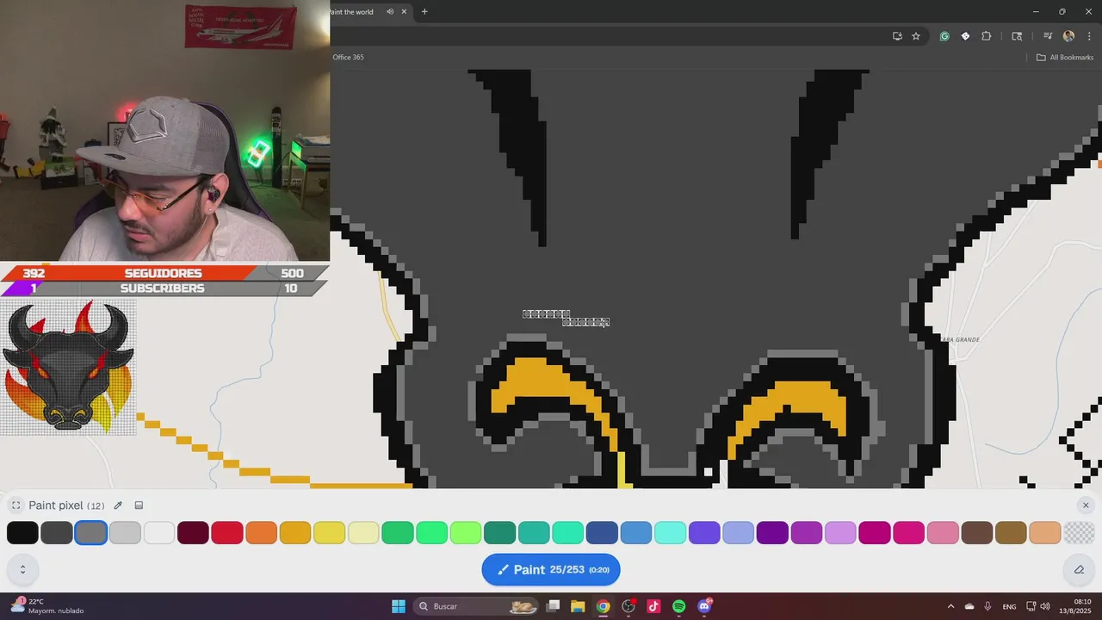Pick the dark blue color swatch
The image size is (1102, 620).
pos(602,532)
